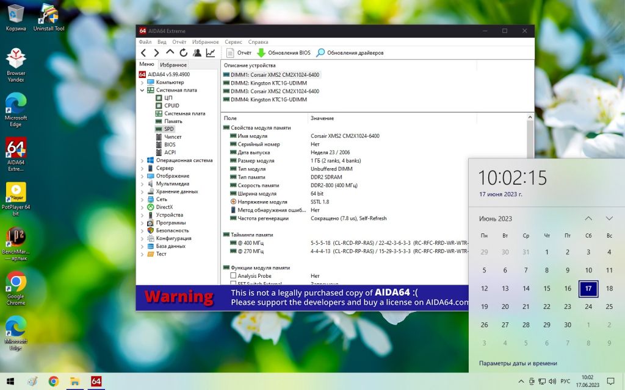
Task: Navigate up one level in AIDA64 toolbar
Action: [170, 52]
